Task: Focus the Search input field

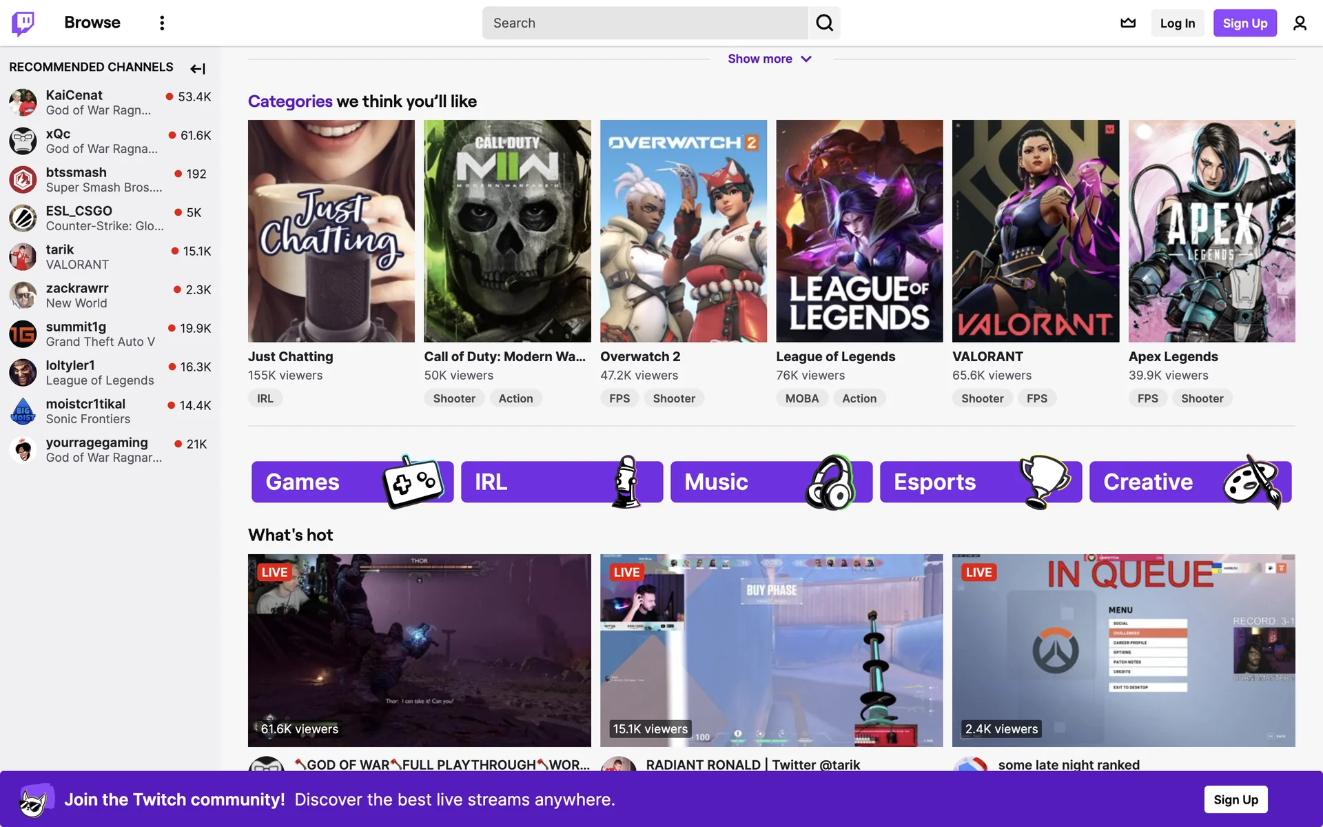Action: pyautogui.click(x=644, y=23)
